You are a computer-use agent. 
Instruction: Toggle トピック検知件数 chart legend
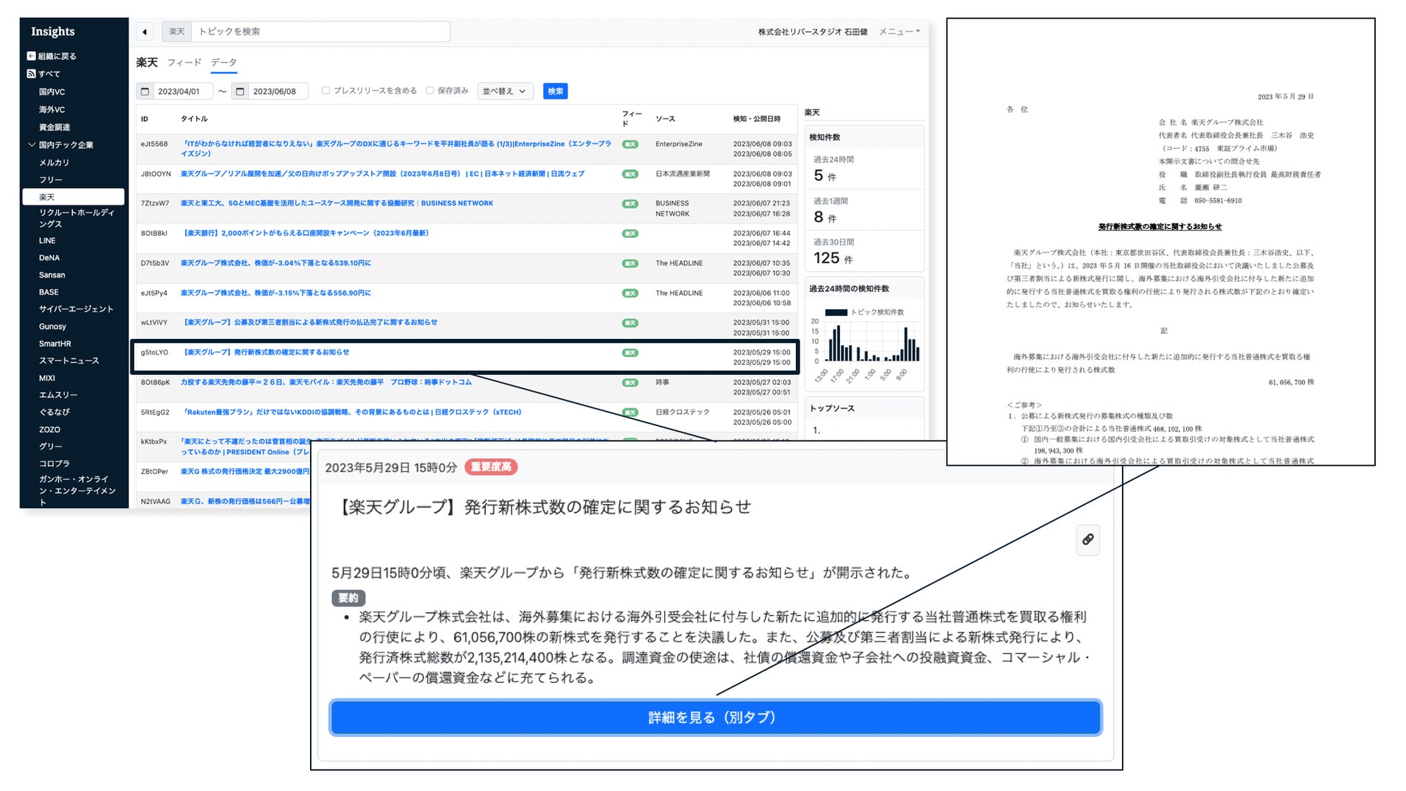pyautogui.click(x=836, y=312)
